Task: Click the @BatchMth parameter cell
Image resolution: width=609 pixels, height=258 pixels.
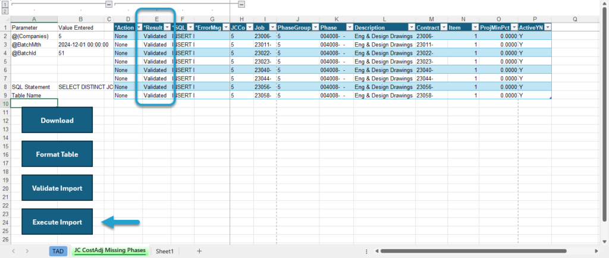Action: [34, 45]
